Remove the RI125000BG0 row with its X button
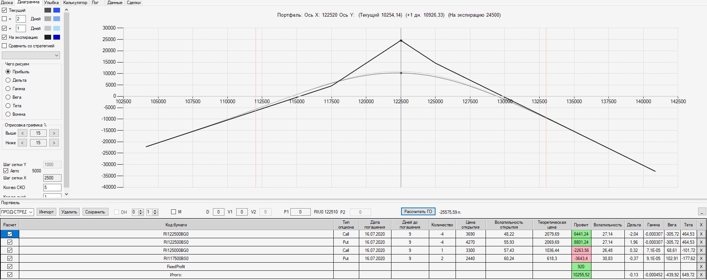Image resolution: width=707 pixels, height=280 pixels. coord(701,250)
